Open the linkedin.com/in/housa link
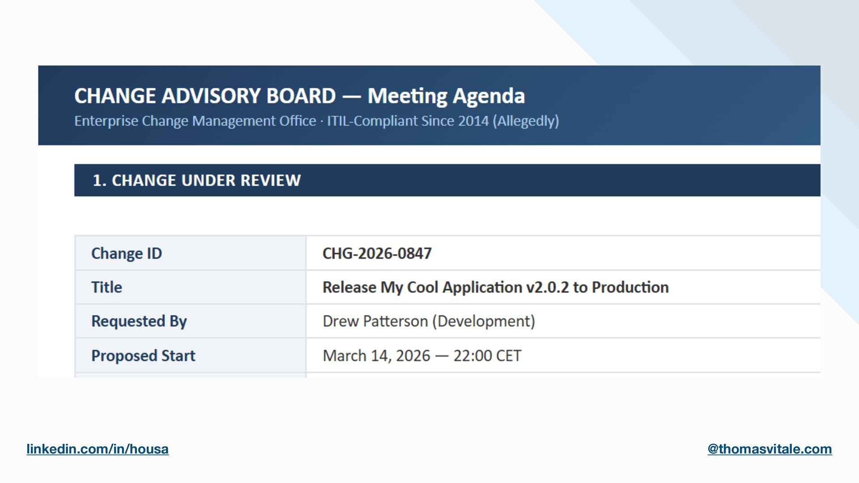The image size is (859, 483). tap(98, 449)
